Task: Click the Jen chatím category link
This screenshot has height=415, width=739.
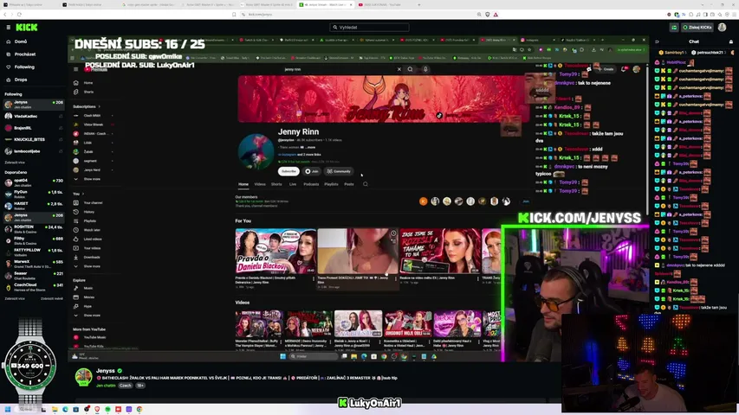Action: pos(106,386)
